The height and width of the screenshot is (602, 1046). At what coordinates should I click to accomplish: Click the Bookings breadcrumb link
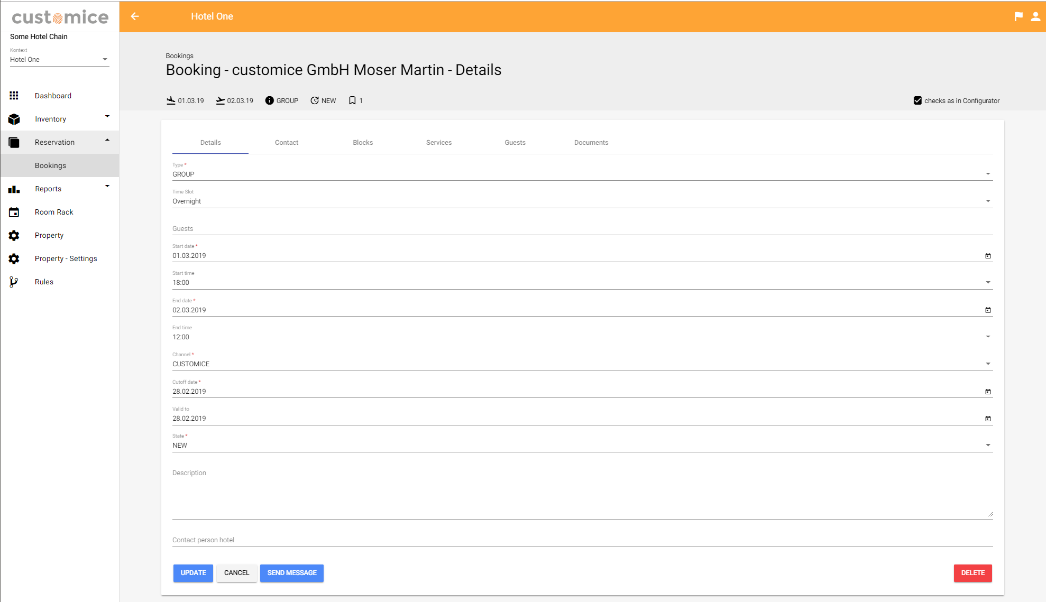(180, 55)
